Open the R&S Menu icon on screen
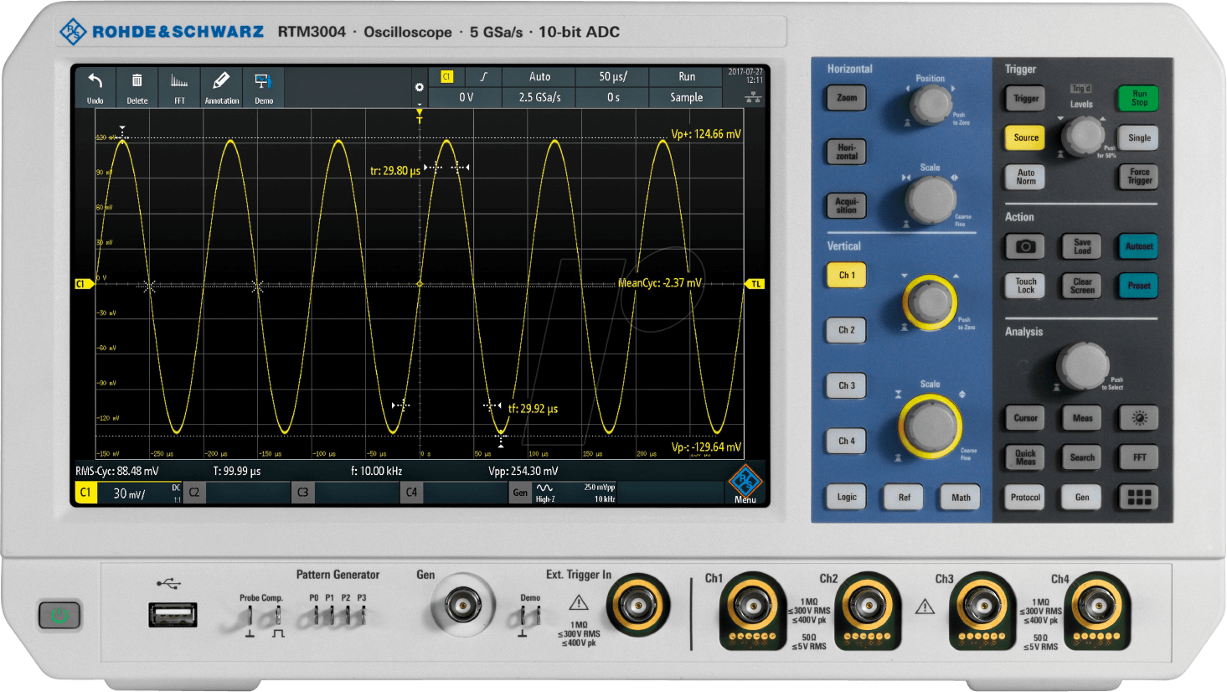This screenshot has width=1227, height=692. [745, 484]
